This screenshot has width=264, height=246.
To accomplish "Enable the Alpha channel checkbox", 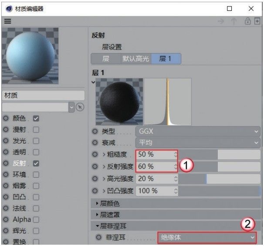I will pyautogui.click(x=36, y=219).
